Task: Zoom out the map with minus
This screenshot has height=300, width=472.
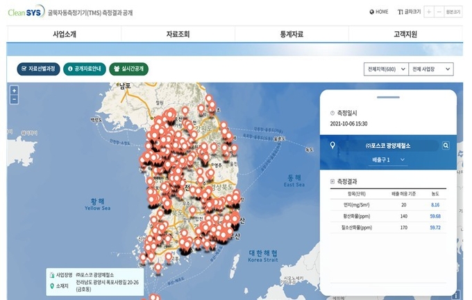Action: [14, 99]
